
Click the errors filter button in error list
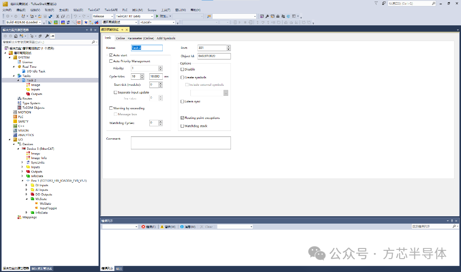tap(148, 227)
